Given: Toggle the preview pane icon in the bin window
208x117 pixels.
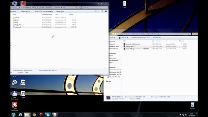Looking at the screenshot, I should click(x=102, y=11).
